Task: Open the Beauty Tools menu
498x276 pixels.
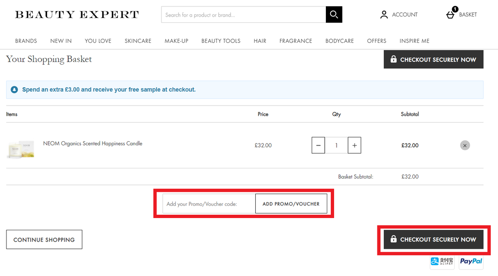Action: (x=221, y=41)
